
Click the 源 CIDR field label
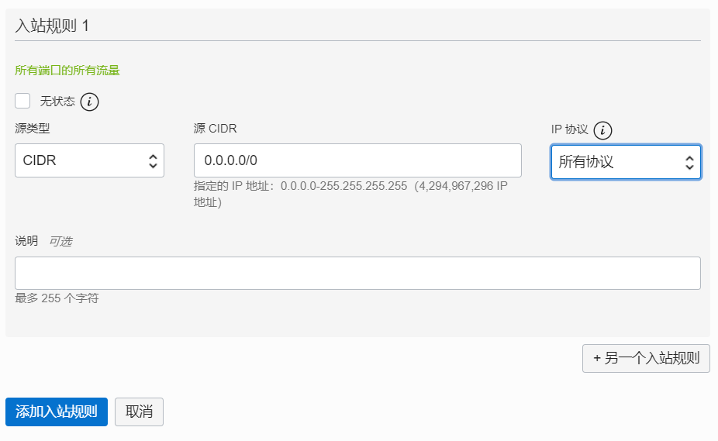216,128
